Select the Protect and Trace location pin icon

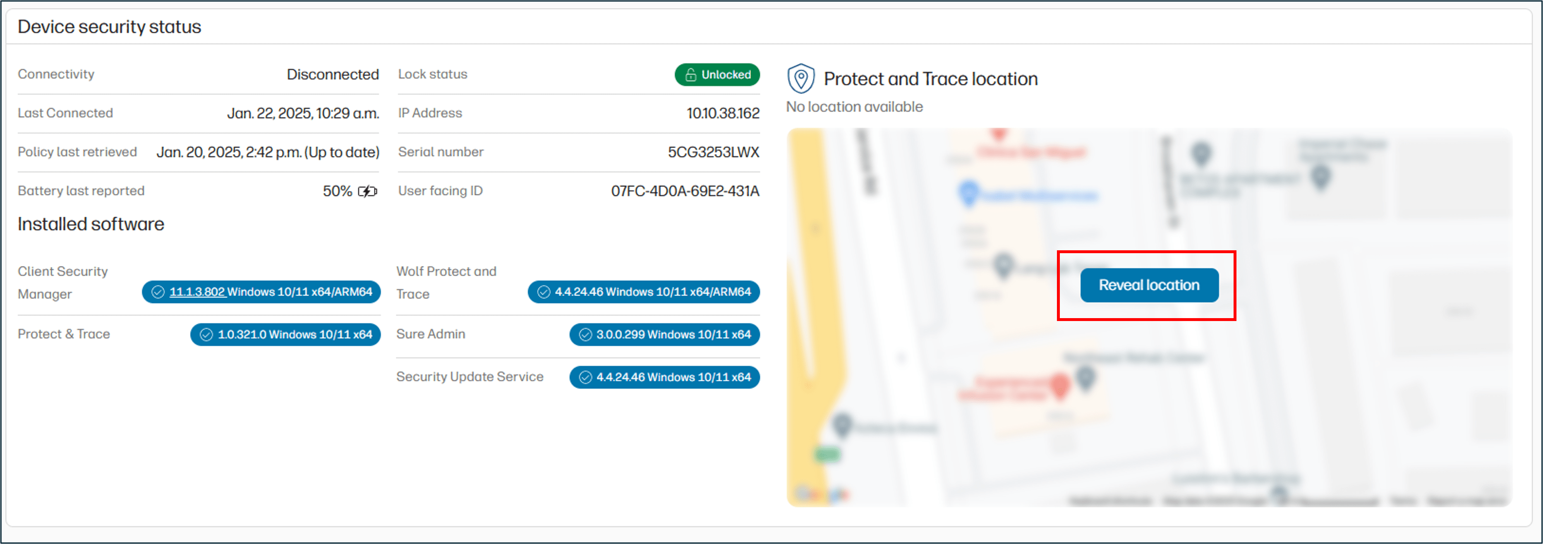pos(801,78)
